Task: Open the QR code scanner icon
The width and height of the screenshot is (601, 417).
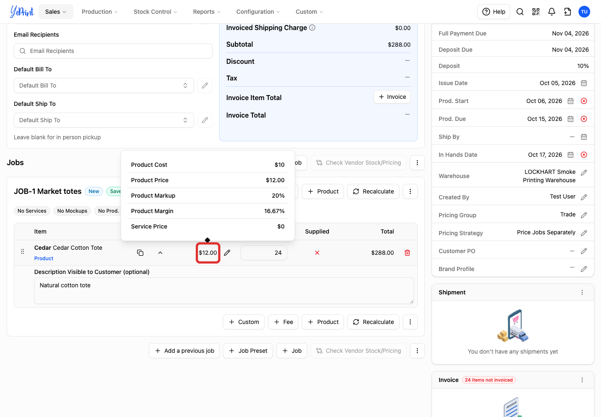Action: click(536, 12)
